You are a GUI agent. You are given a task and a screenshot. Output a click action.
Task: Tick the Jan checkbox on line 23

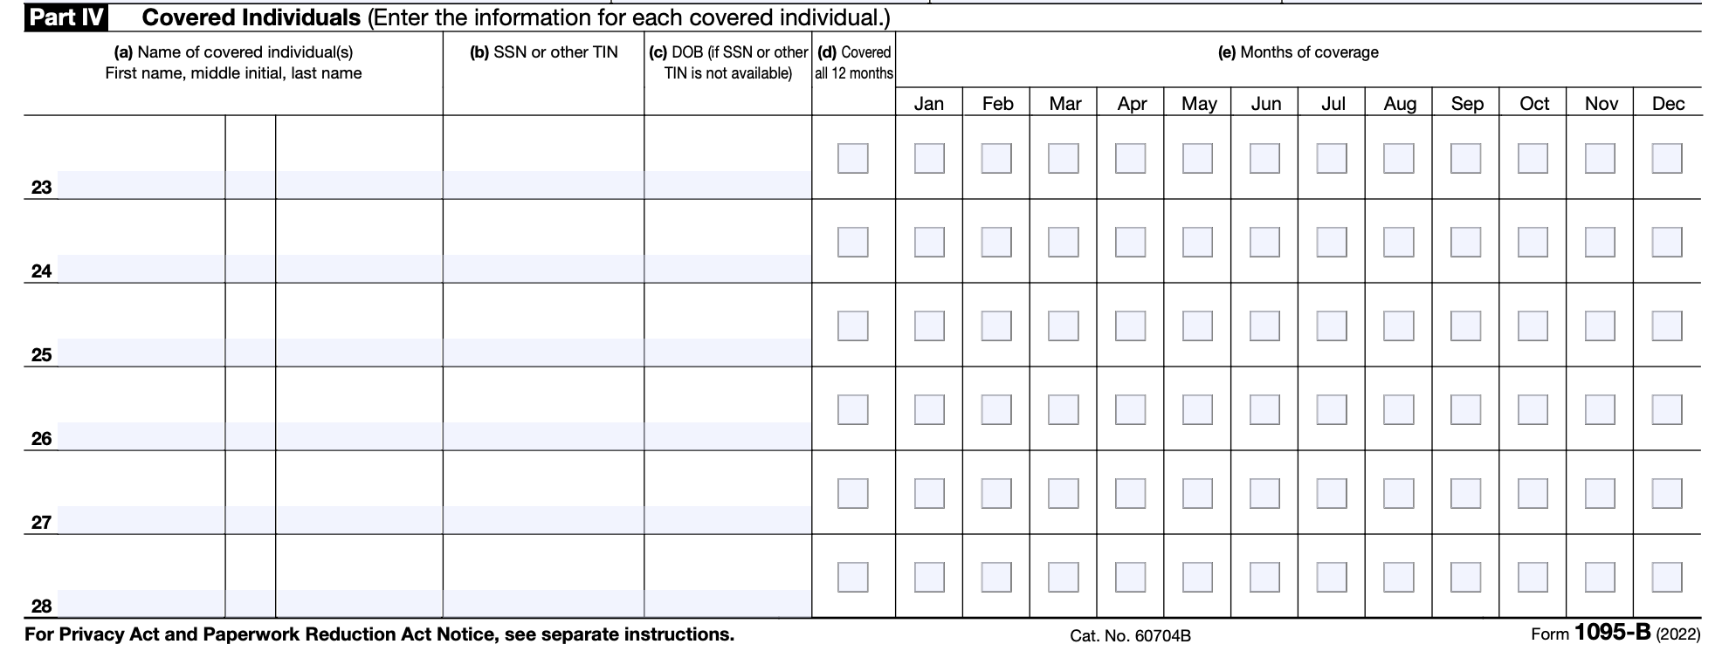(929, 158)
